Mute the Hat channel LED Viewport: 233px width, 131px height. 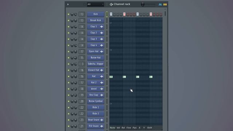point(68,76)
